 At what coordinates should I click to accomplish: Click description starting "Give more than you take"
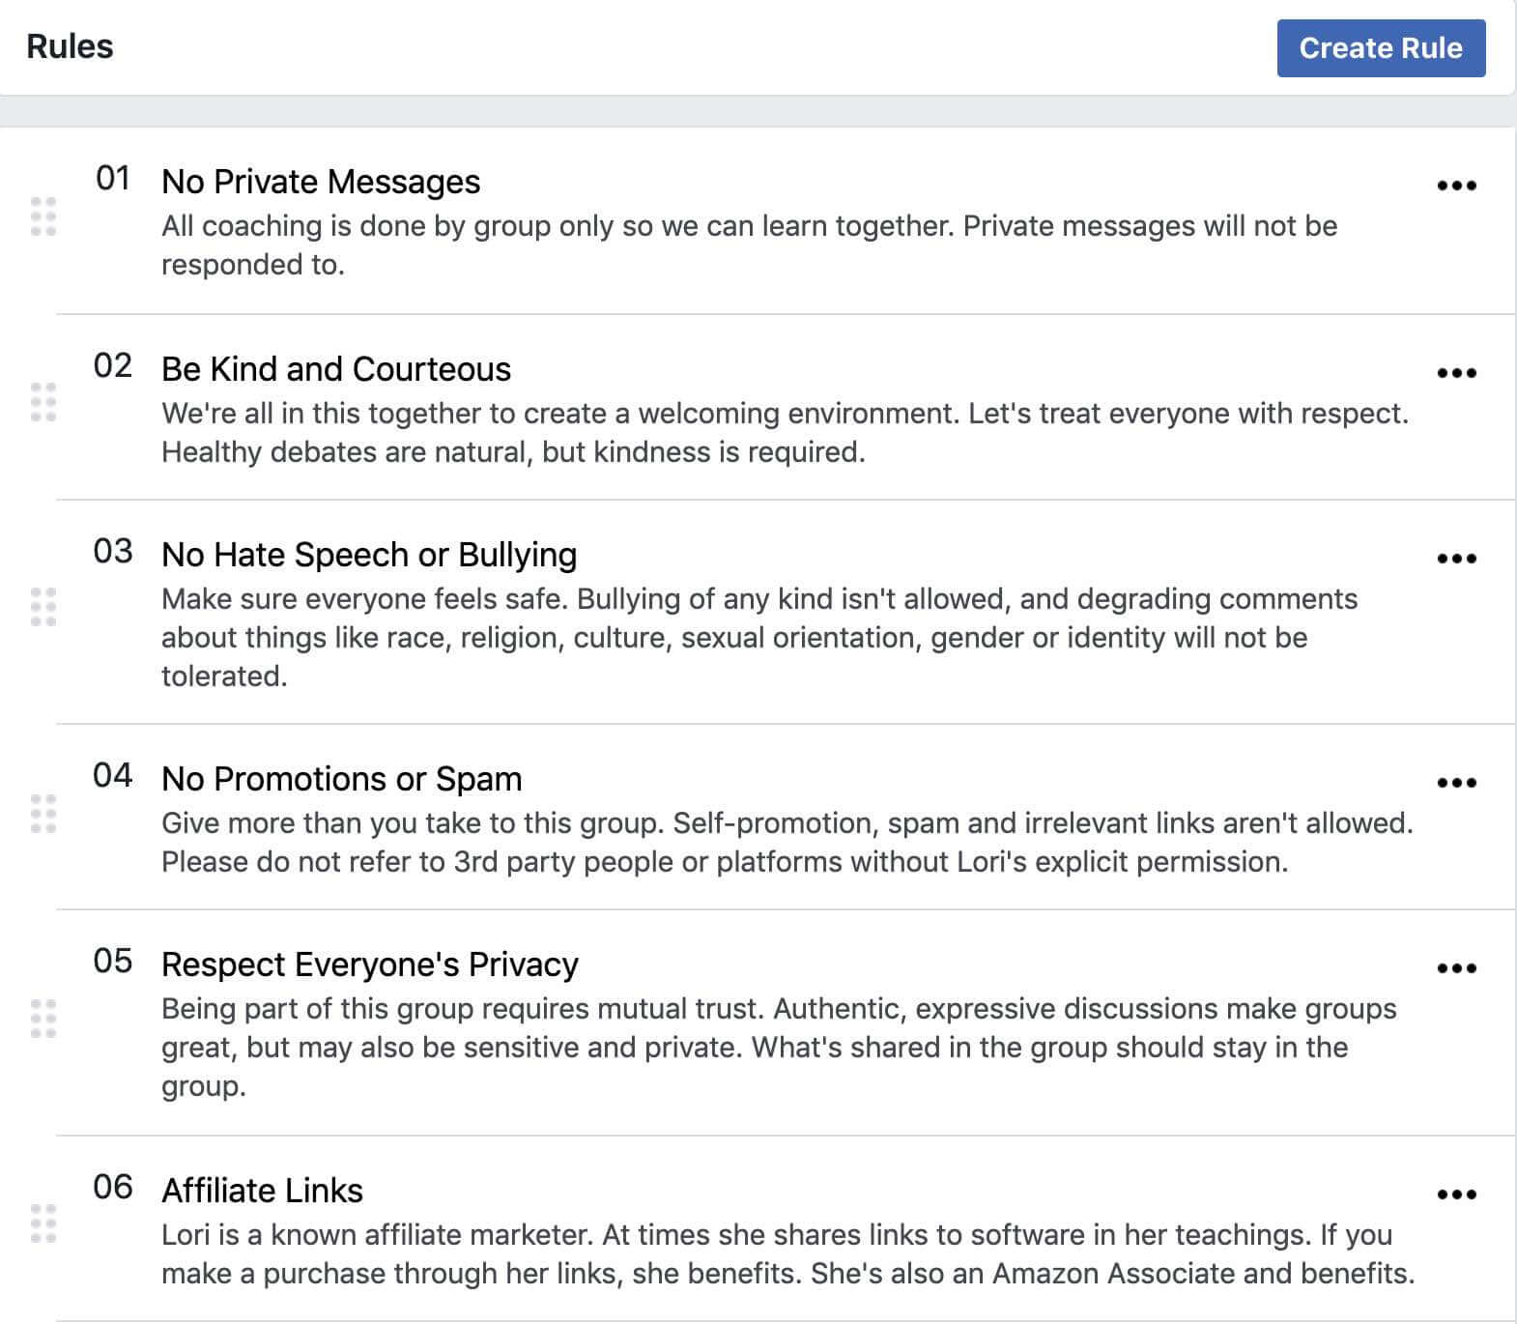coord(787,843)
